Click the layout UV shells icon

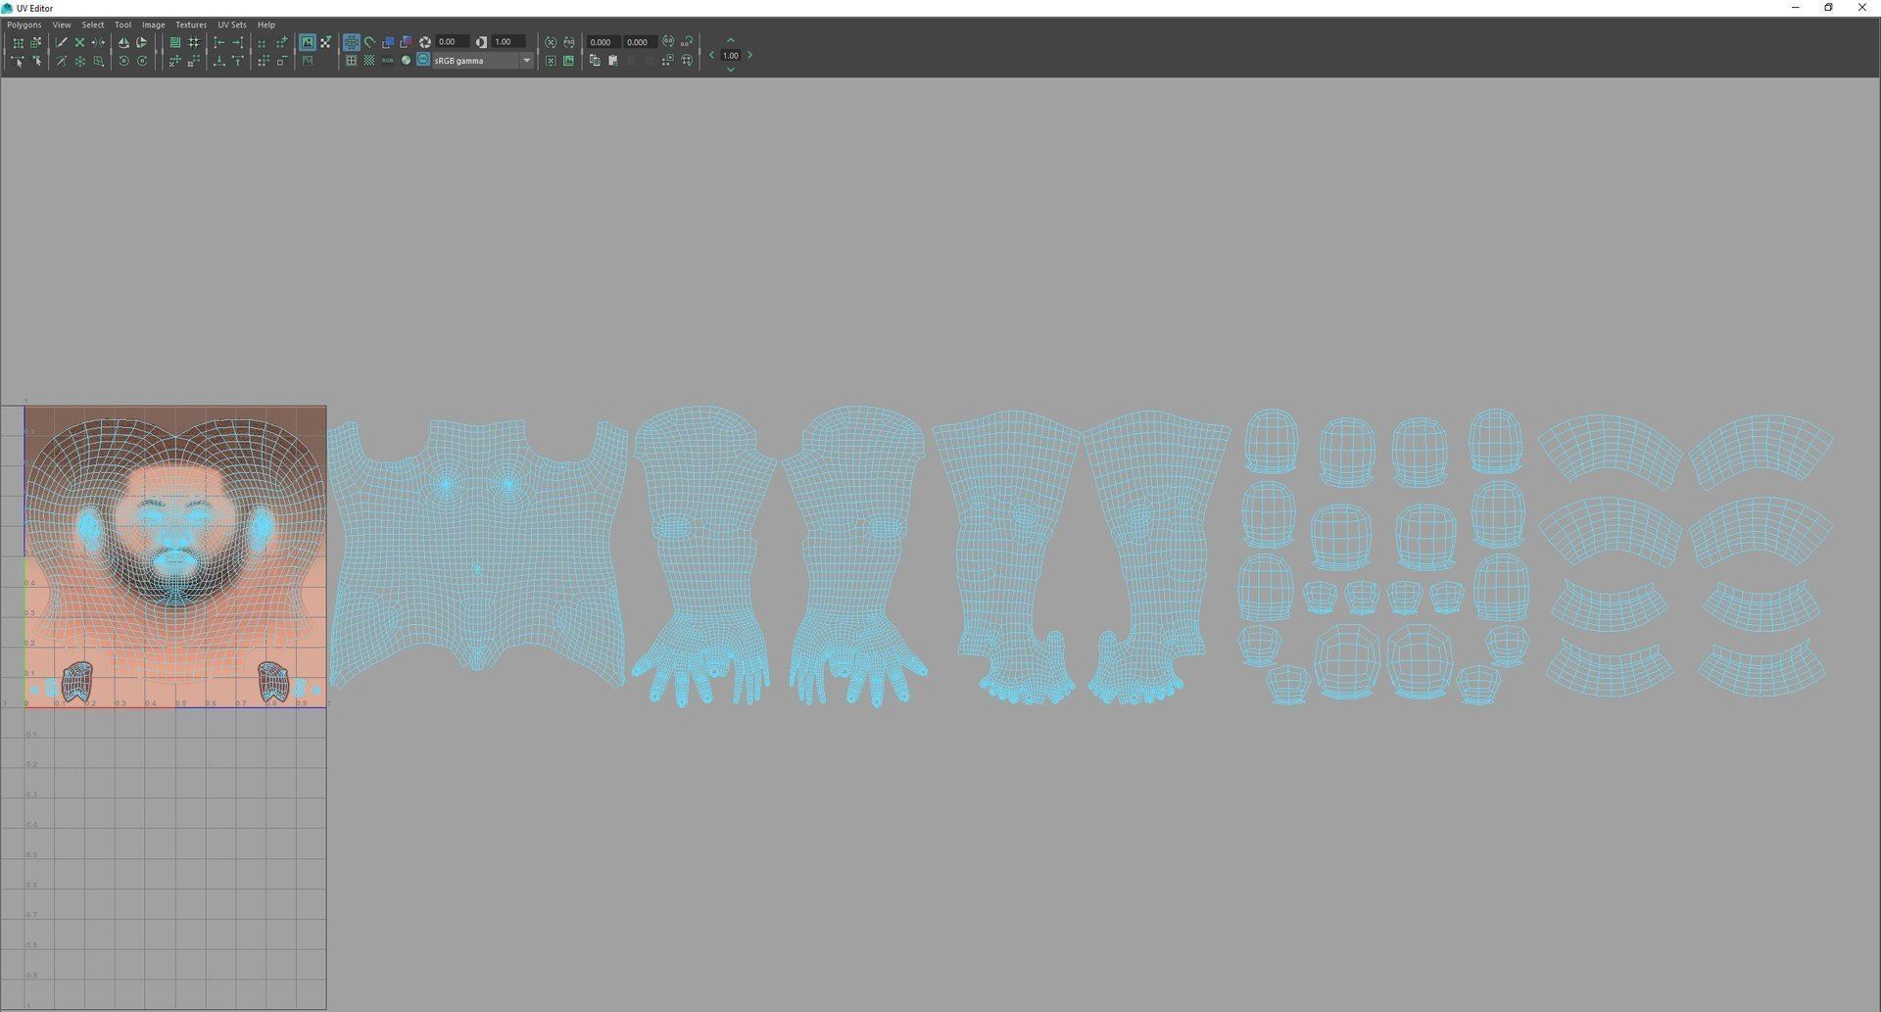(175, 43)
